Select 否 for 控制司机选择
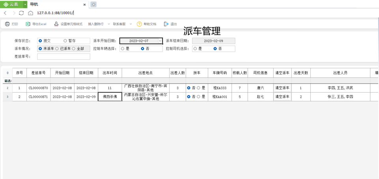Viewport: 379px width, 179px height. (215, 48)
